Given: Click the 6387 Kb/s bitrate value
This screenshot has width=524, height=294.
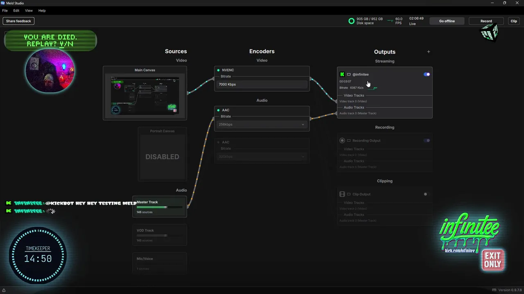Looking at the screenshot, I should [x=357, y=88].
